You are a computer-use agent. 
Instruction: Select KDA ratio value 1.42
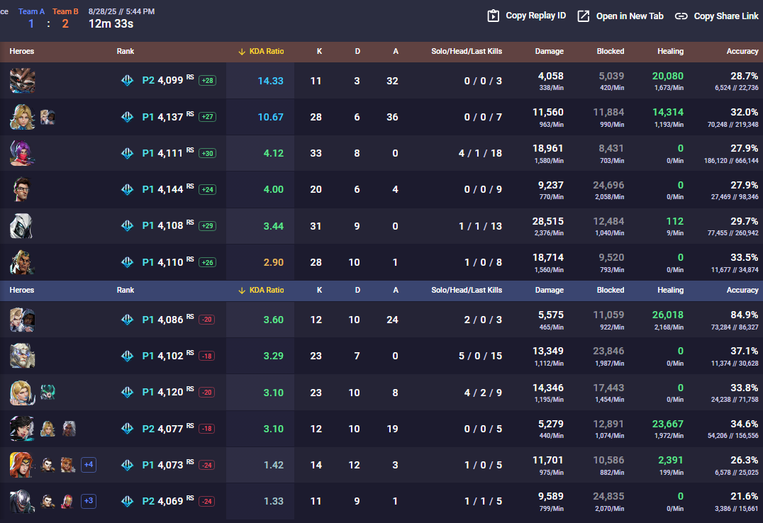click(274, 465)
